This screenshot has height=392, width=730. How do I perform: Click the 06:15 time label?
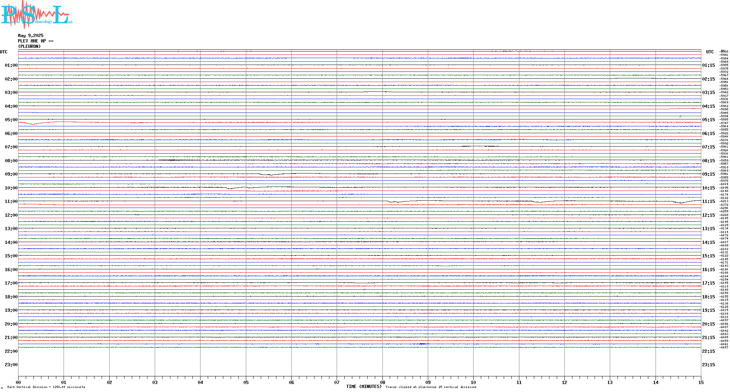point(709,134)
